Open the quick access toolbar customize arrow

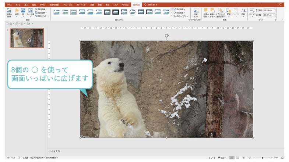33,24
